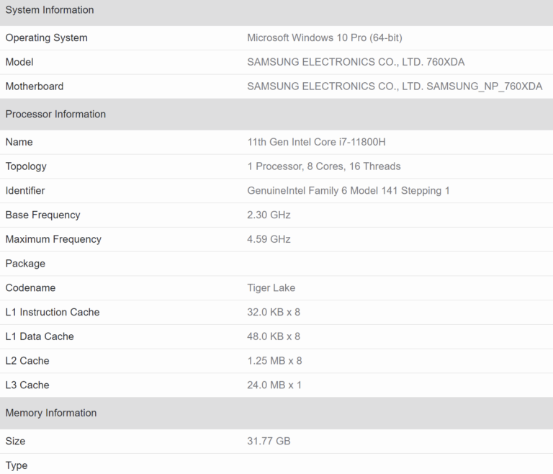Click the L1 Instruction Cache label

click(x=53, y=312)
